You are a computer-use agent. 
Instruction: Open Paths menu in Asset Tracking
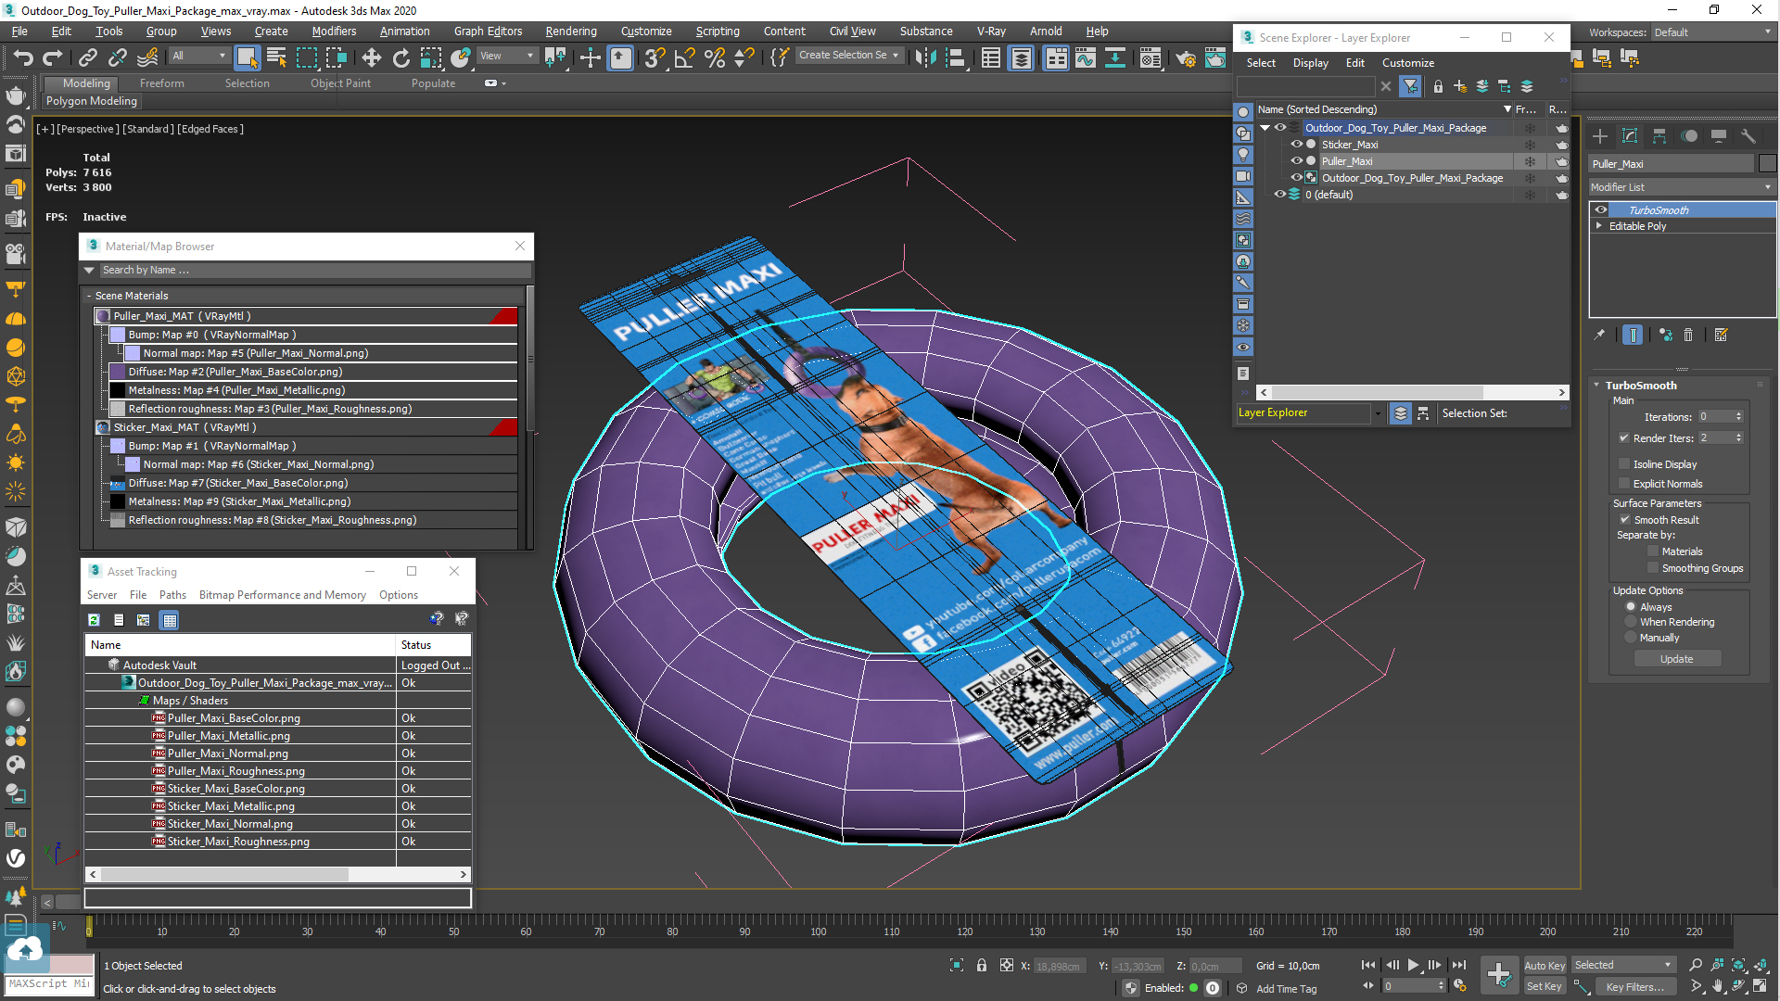[172, 595]
